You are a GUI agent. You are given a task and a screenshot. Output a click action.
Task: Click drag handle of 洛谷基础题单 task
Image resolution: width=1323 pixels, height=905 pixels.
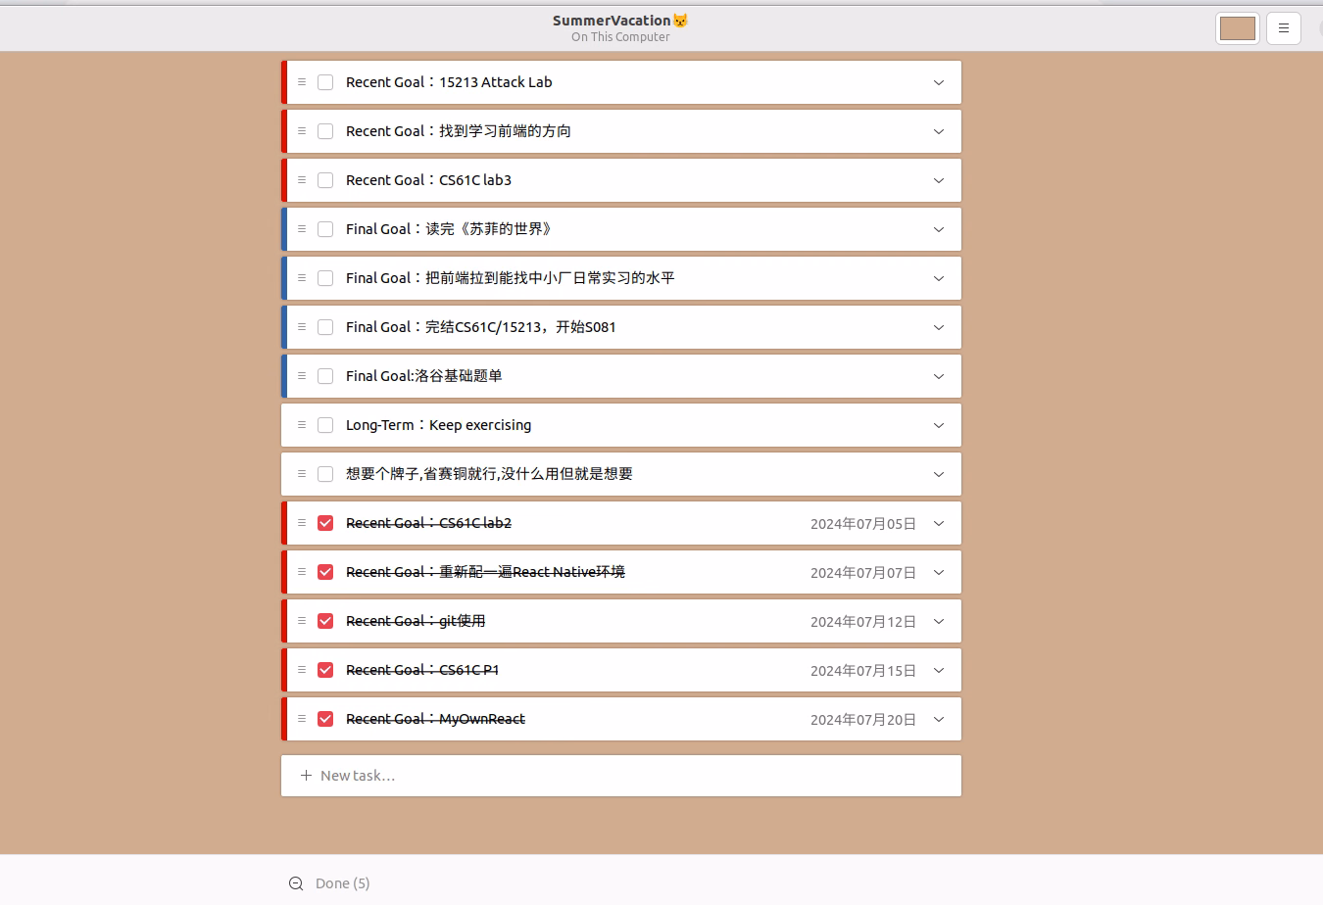pyautogui.click(x=302, y=376)
